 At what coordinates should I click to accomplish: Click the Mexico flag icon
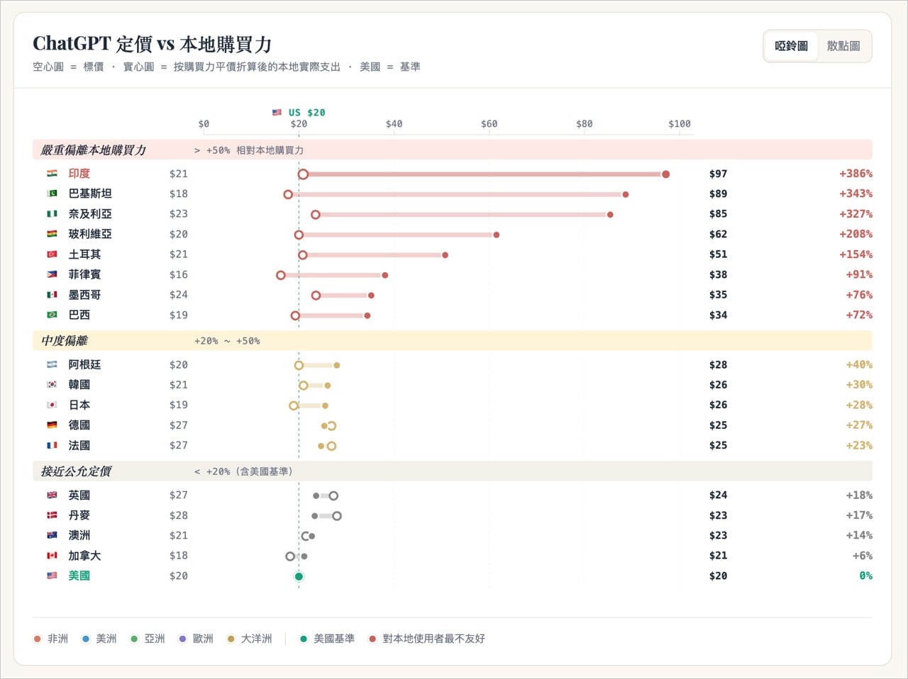pos(52,295)
